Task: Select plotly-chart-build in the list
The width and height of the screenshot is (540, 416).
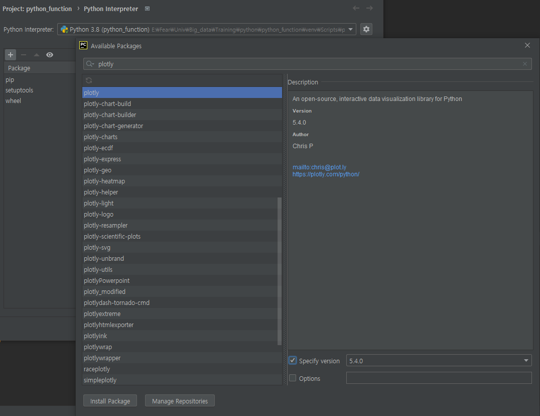Action: click(x=182, y=103)
